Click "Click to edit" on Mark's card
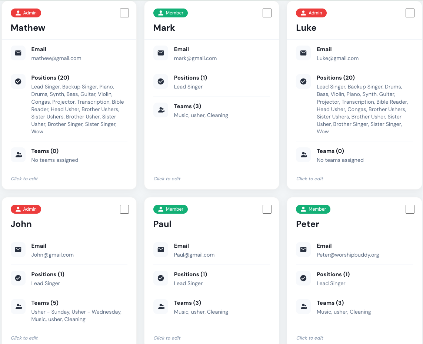 tap(167, 179)
